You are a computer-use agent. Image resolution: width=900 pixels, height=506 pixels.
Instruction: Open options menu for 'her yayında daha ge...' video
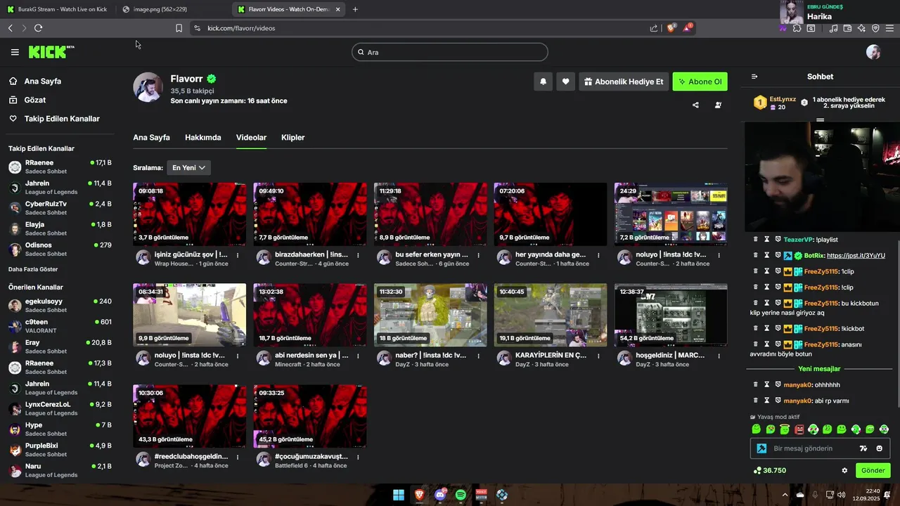(x=599, y=256)
